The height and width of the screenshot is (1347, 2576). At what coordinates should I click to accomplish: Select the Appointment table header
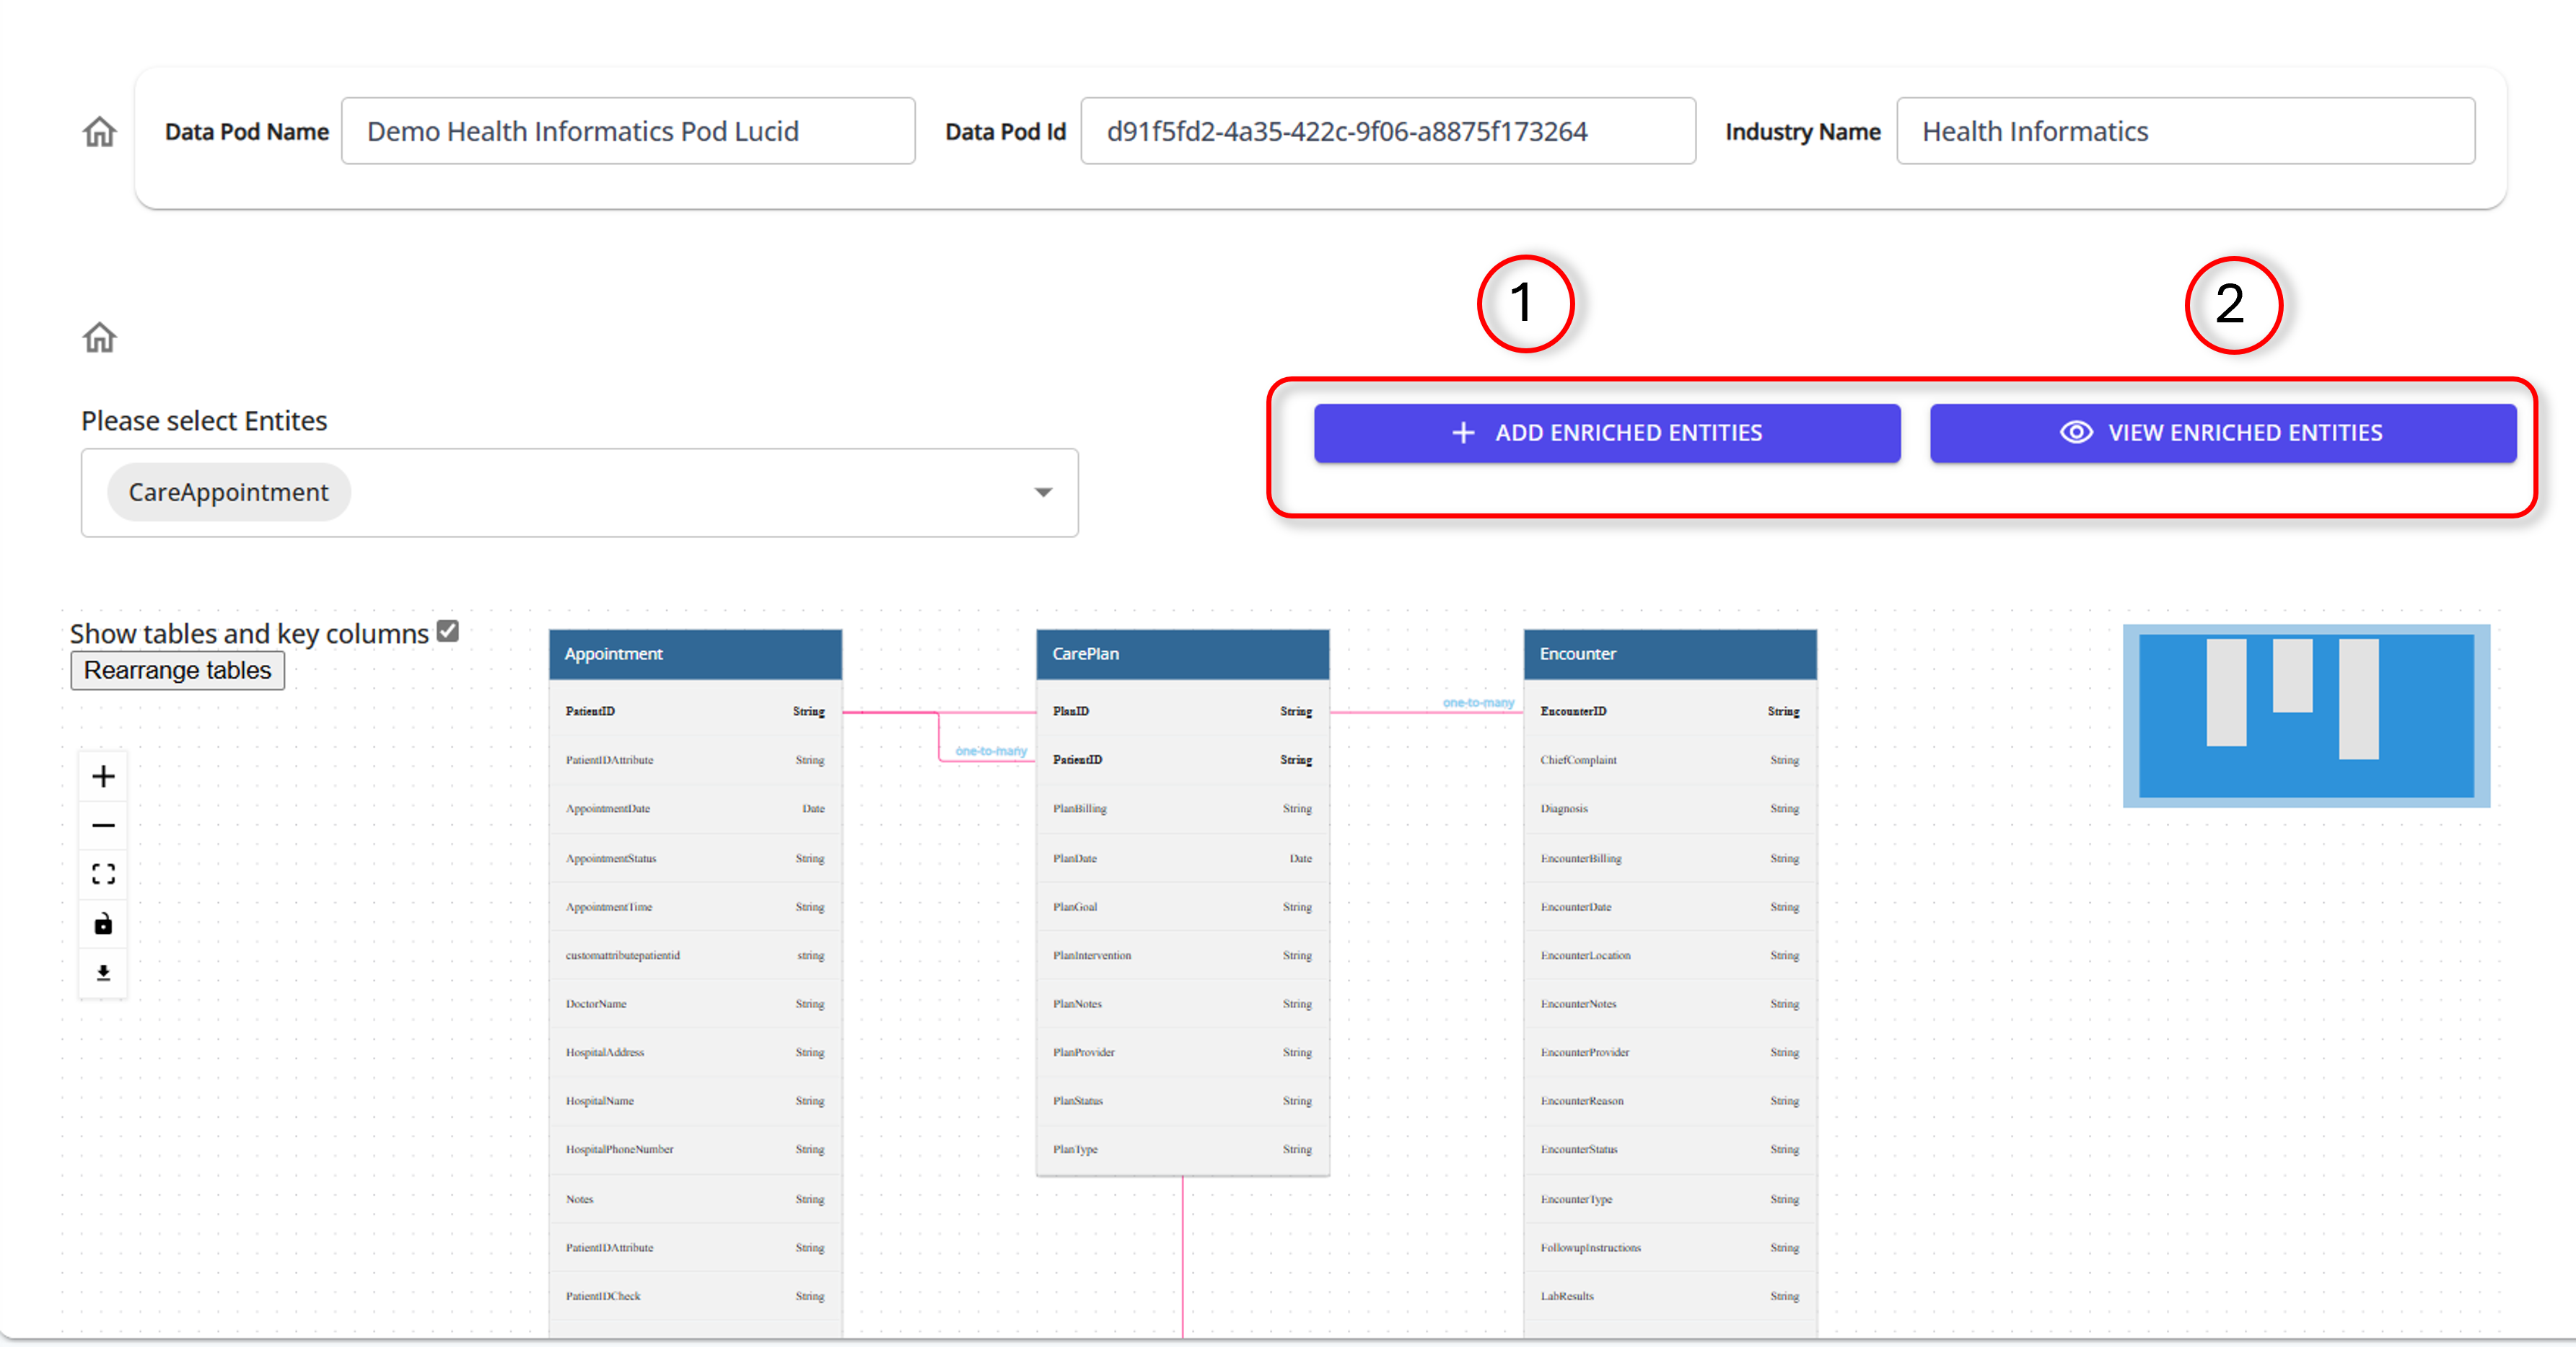695,655
